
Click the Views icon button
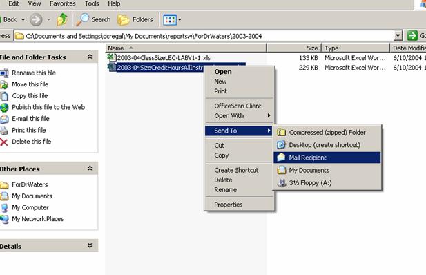tap(170, 20)
